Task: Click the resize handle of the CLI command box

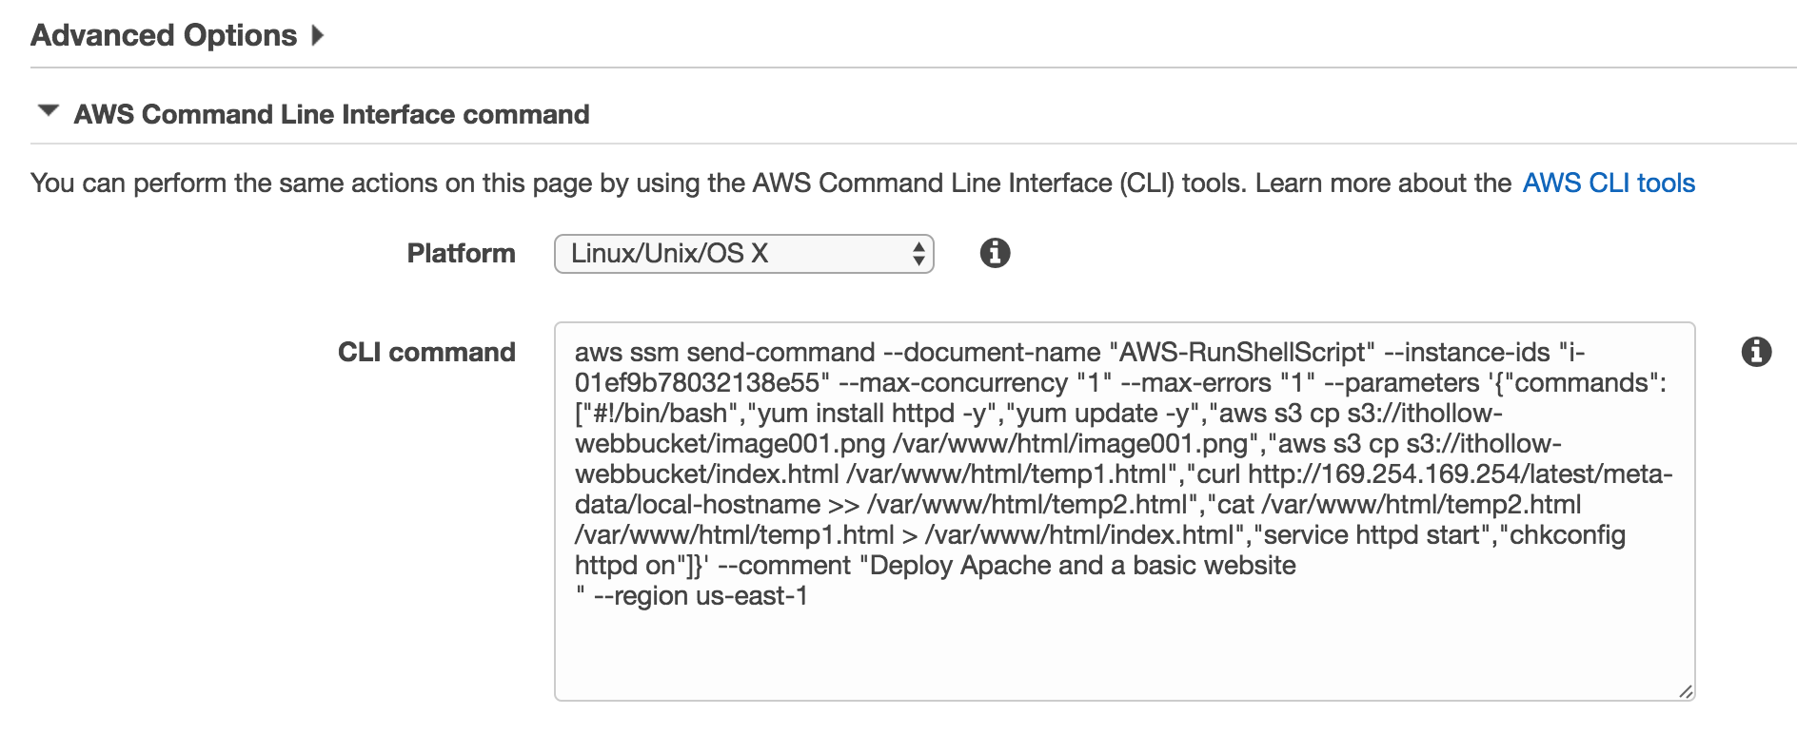Action: tap(1686, 692)
